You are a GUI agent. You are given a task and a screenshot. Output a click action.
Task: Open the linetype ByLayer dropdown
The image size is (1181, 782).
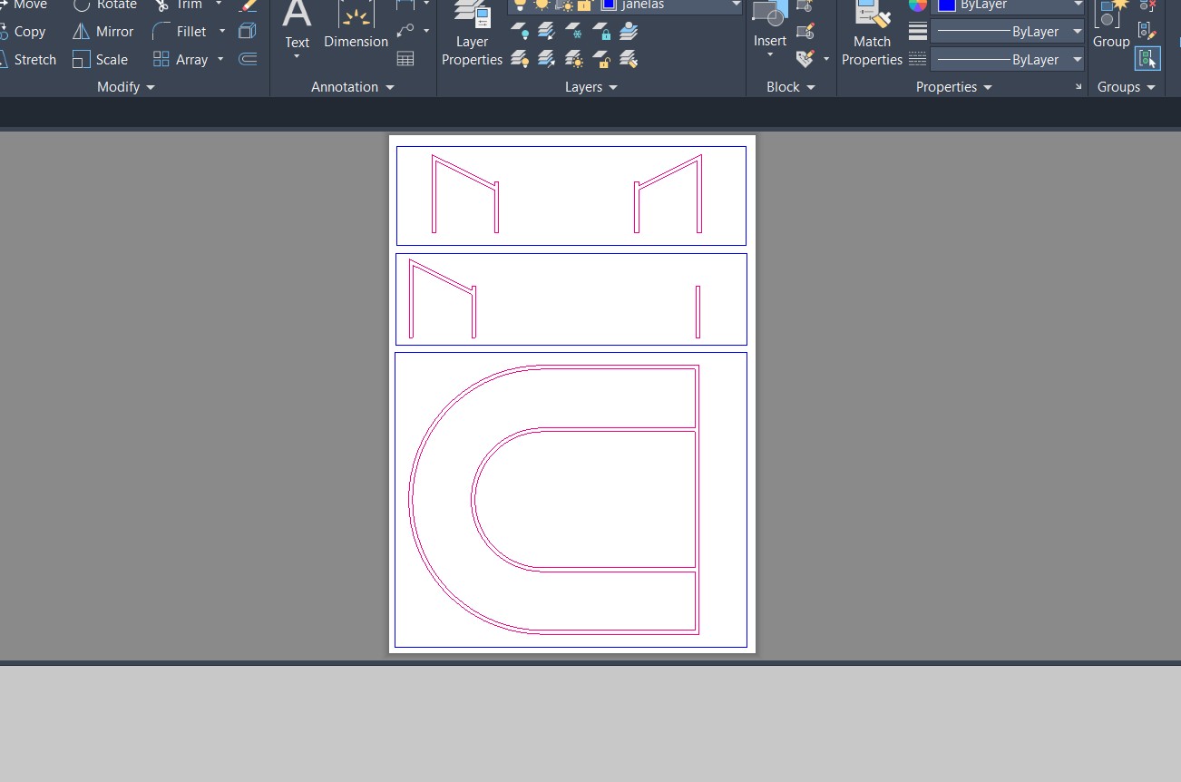(x=1008, y=60)
